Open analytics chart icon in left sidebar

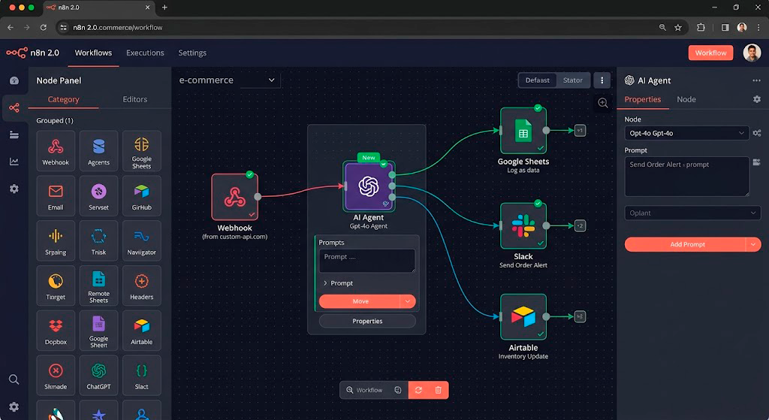click(14, 162)
